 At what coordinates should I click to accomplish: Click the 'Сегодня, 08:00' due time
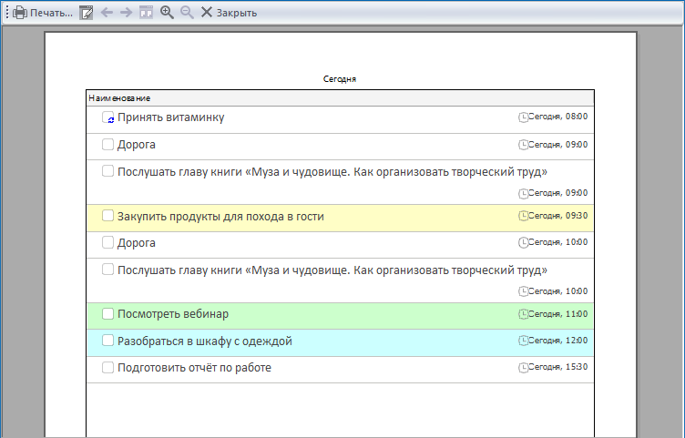click(x=557, y=117)
